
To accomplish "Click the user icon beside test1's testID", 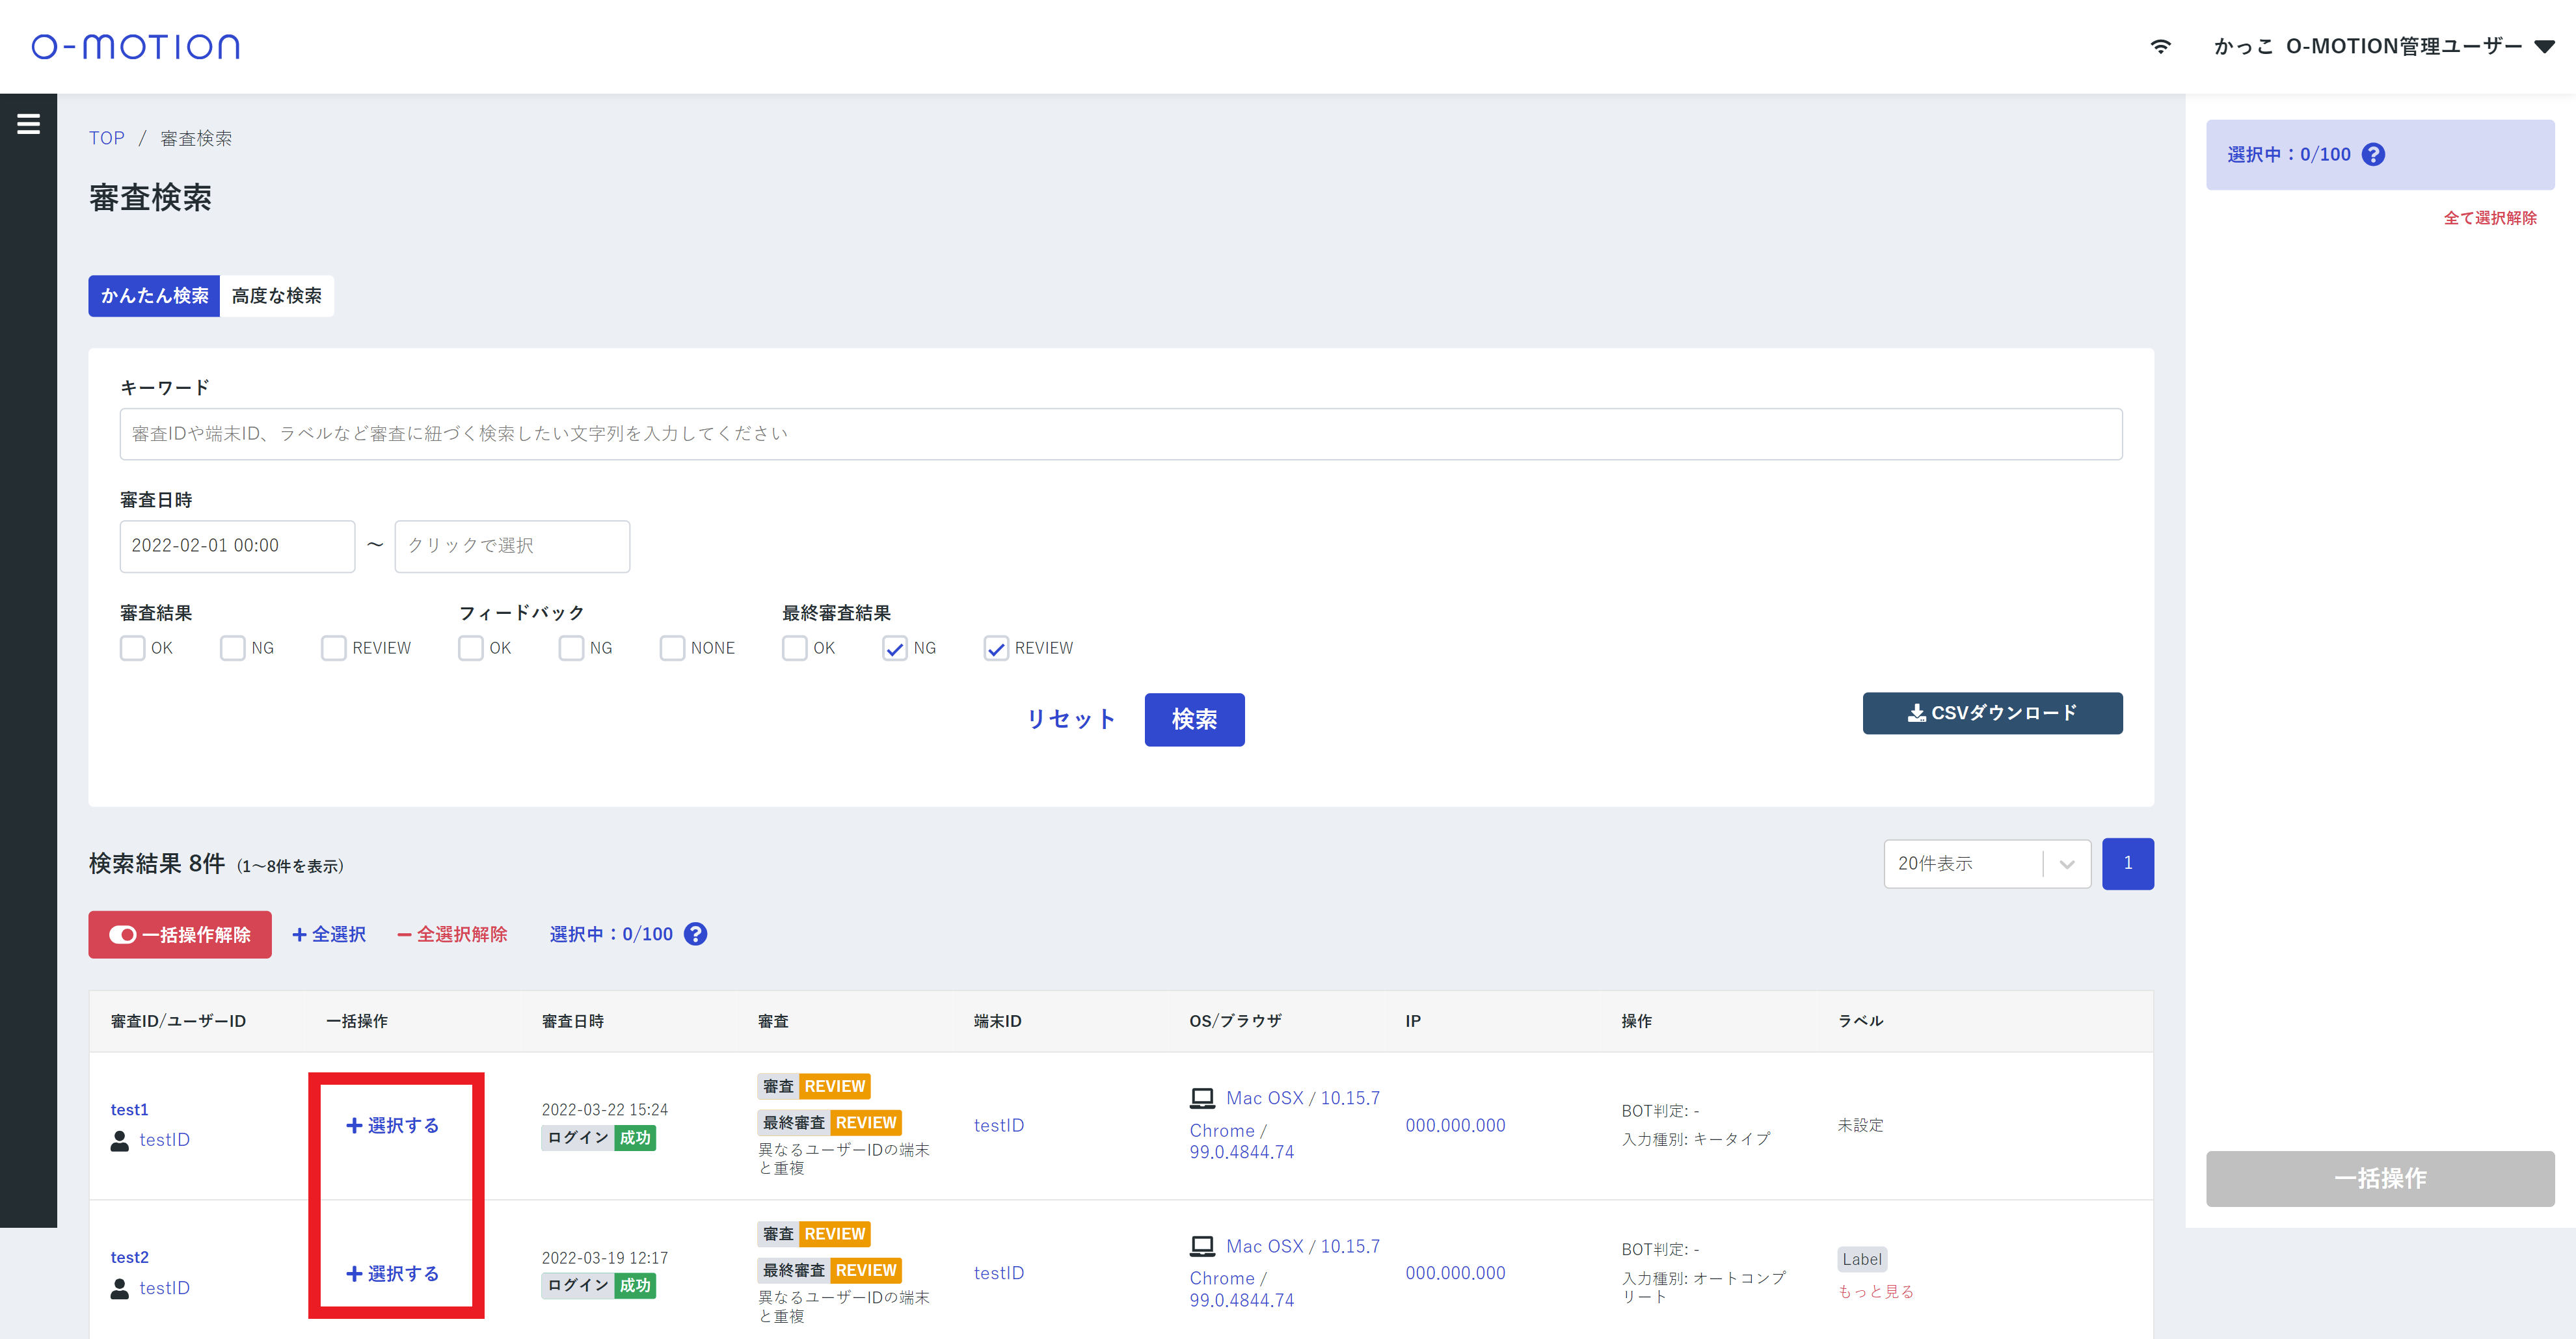I will click(120, 1140).
